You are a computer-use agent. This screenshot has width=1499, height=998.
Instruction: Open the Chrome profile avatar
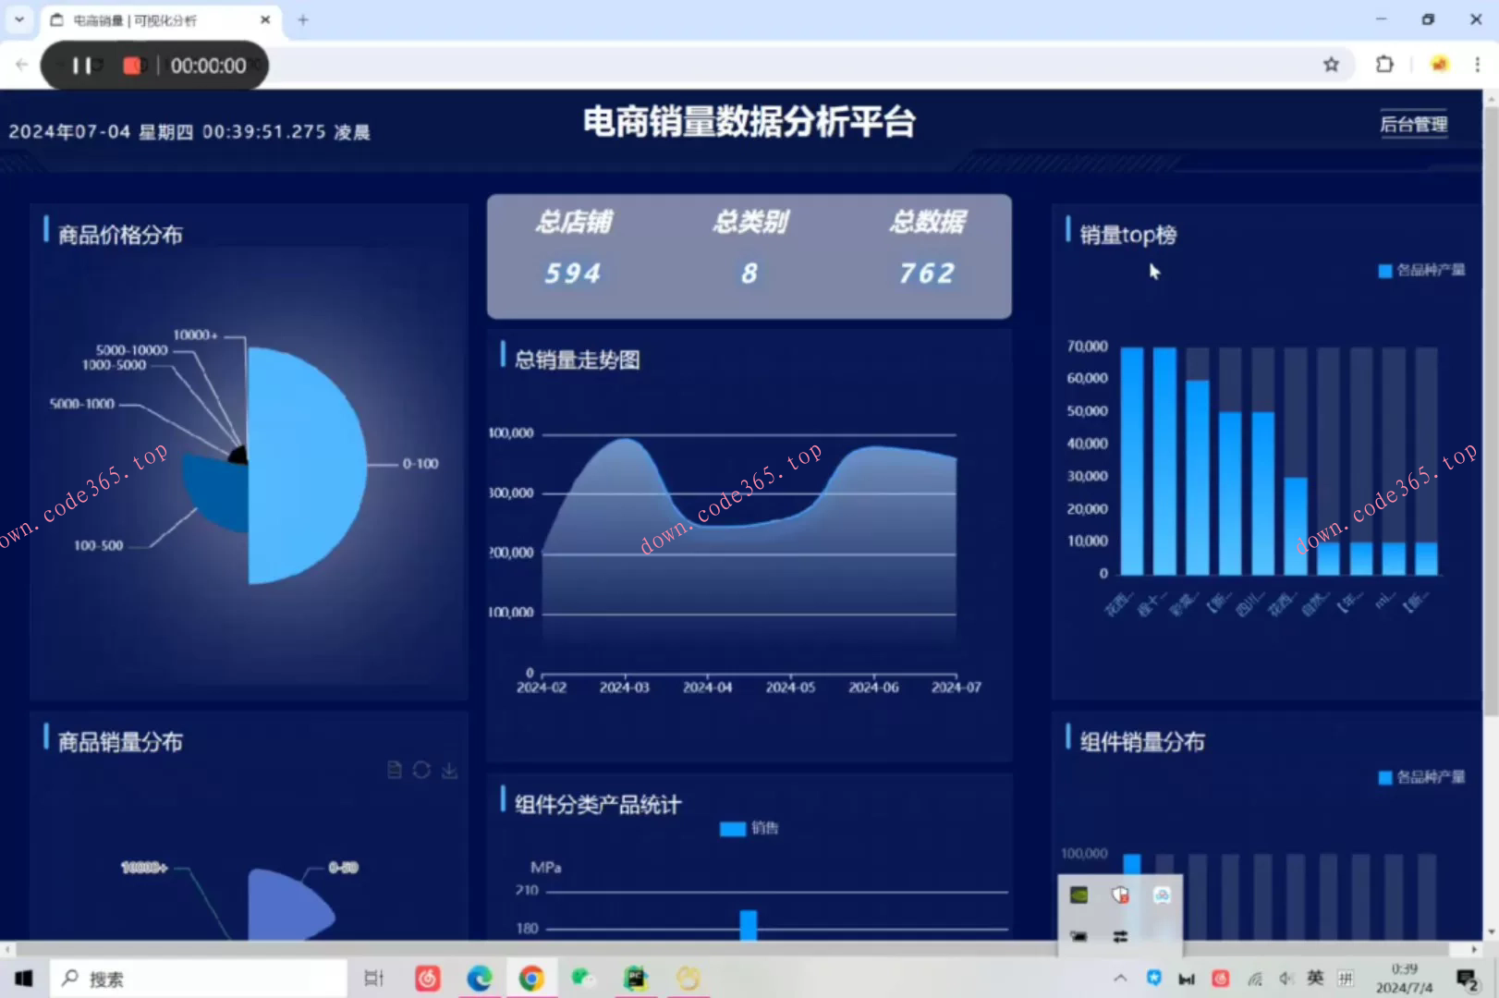point(1439,65)
